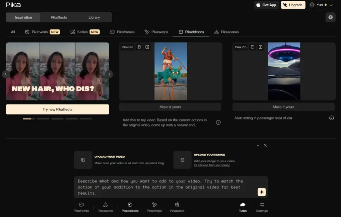The width and height of the screenshot is (341, 217).
Task: Go to previous carousel slide
Action: (x=6, y=74)
